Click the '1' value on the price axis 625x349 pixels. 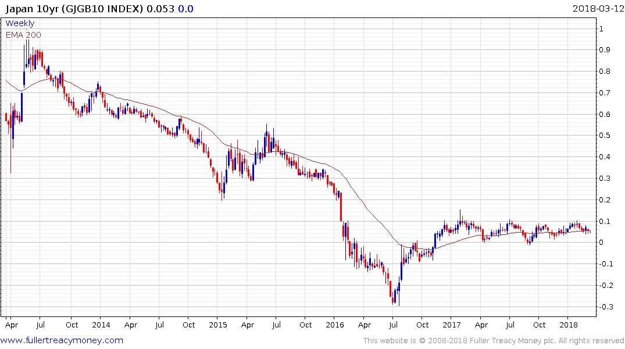602,29
